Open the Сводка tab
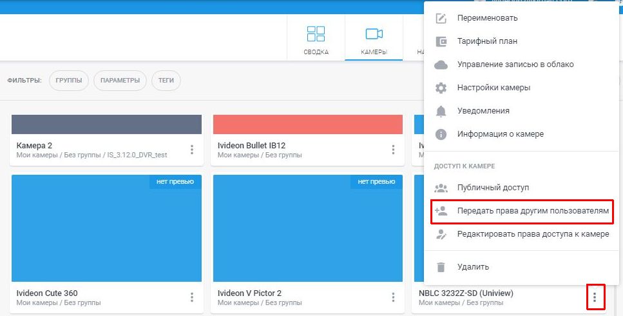 316,40
